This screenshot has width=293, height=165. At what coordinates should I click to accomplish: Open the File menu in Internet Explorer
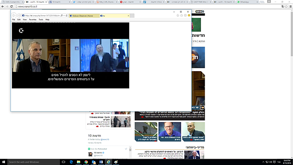[13, 20]
